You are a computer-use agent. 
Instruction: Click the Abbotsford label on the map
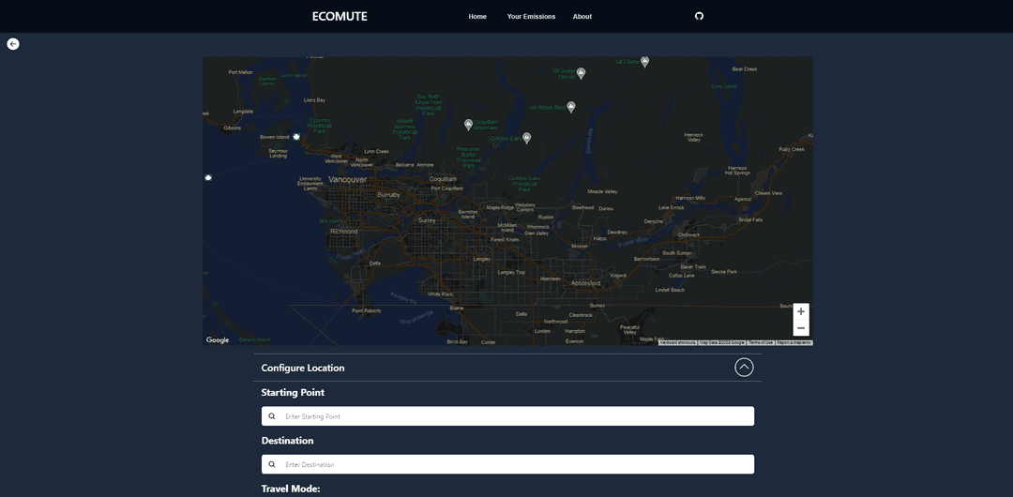pyautogui.click(x=585, y=283)
